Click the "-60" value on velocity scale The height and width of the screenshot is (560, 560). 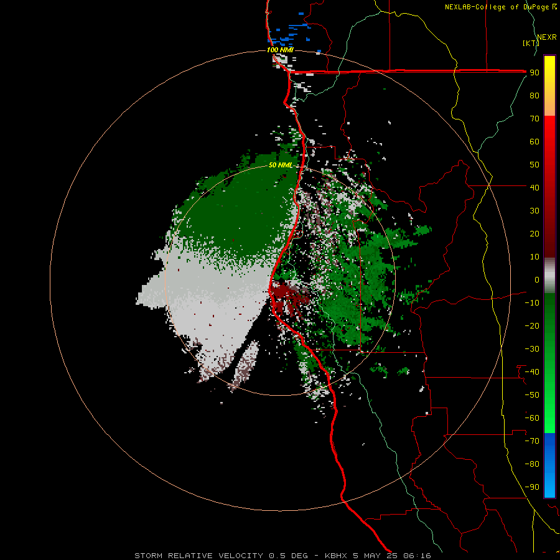532,418
